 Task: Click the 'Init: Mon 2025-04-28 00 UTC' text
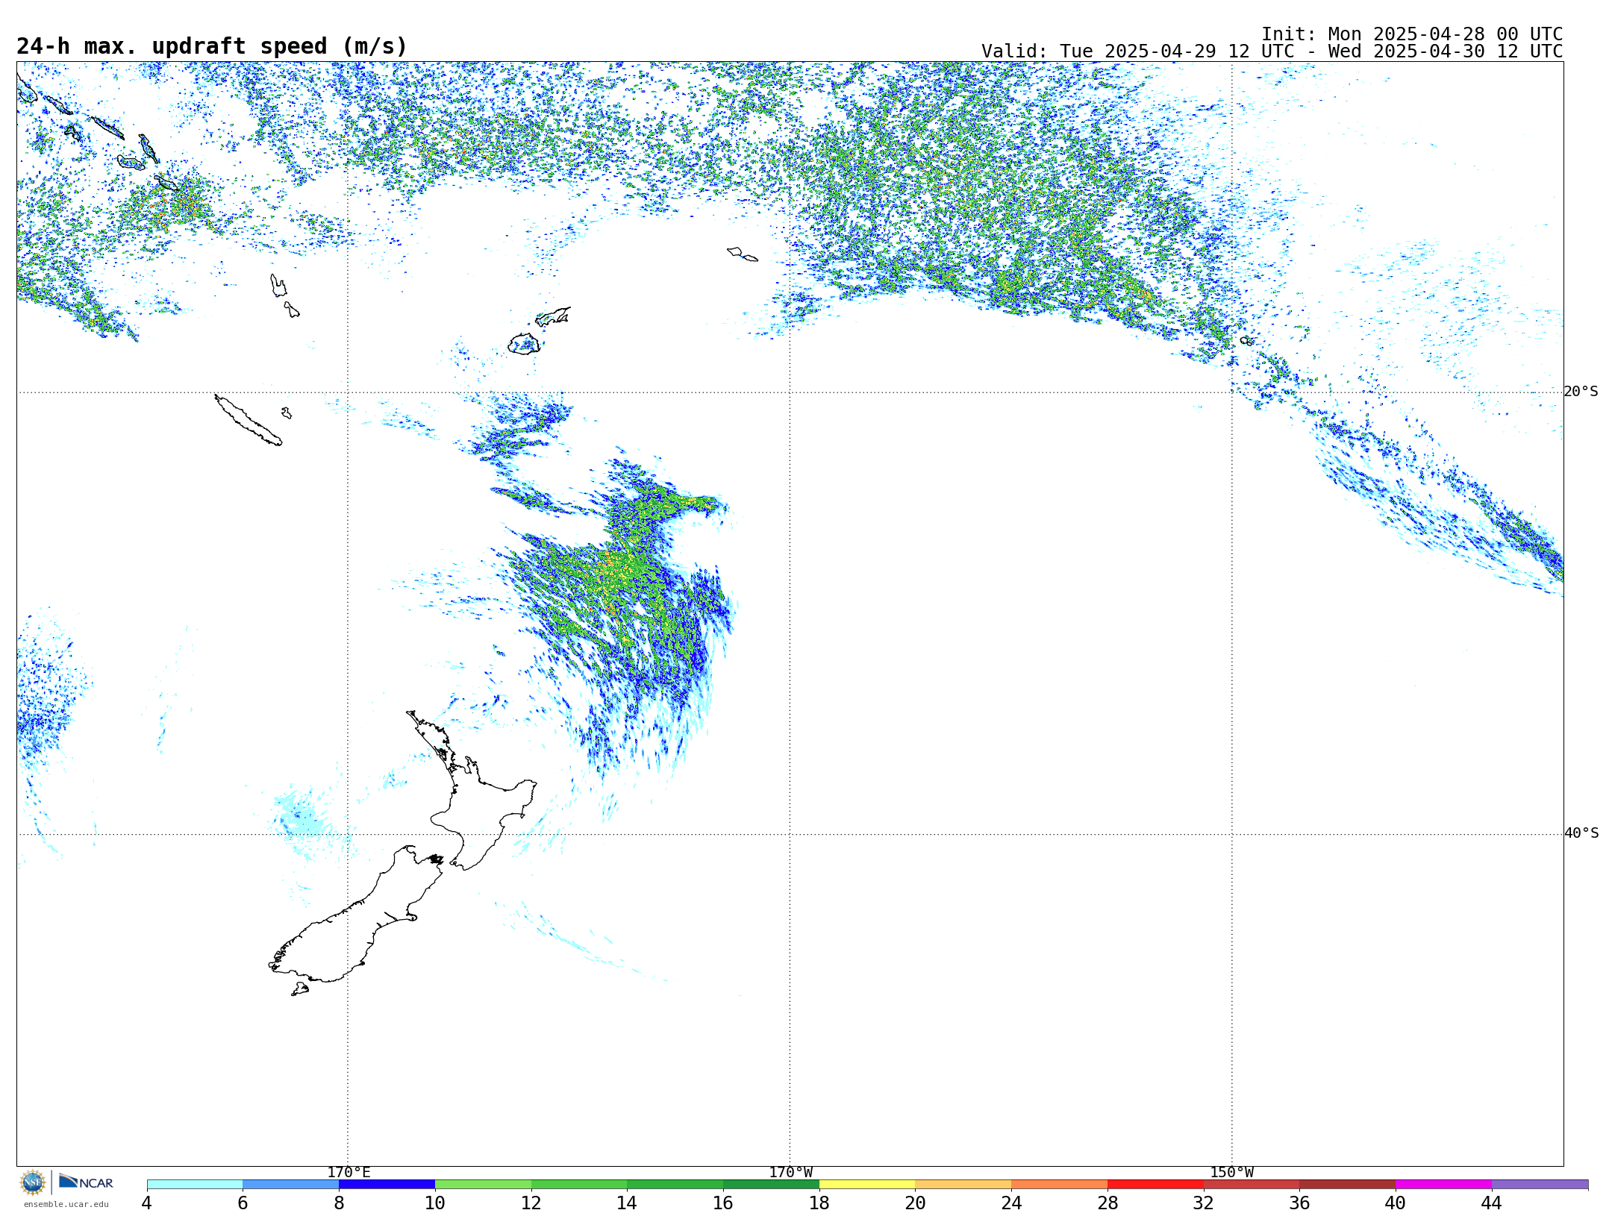[x=1412, y=34]
